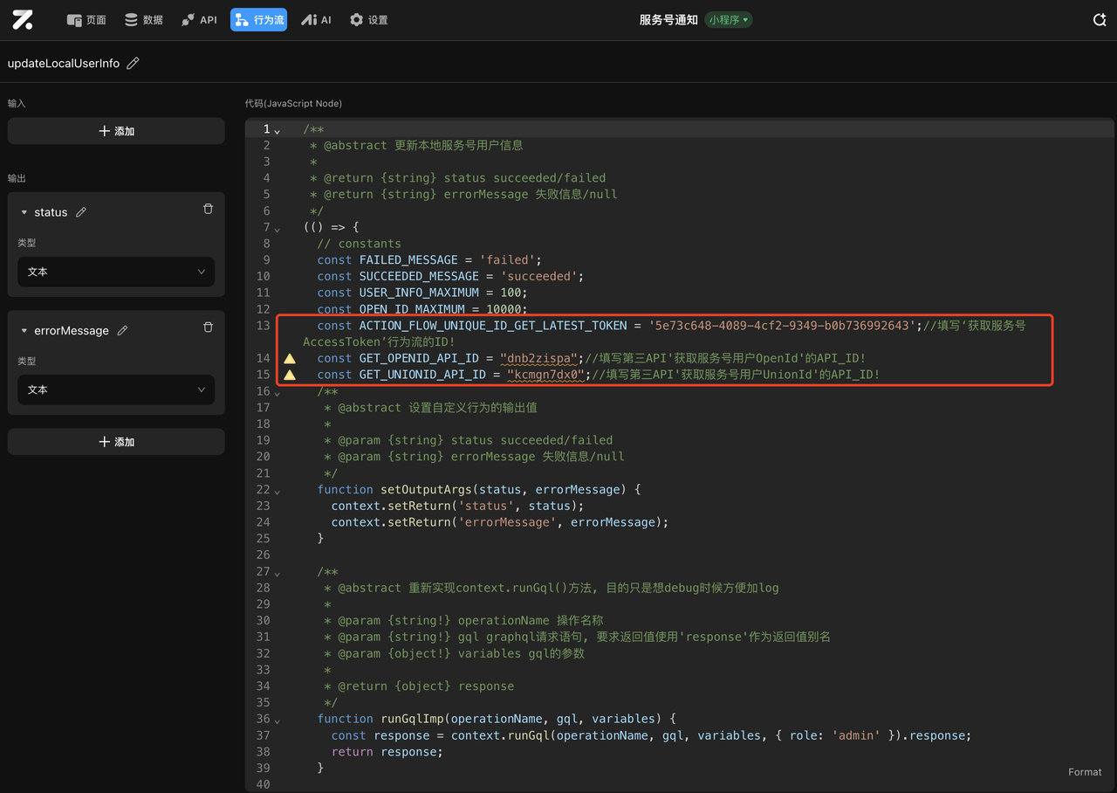
Task: Add a new input with 添加 button
Action: 116,131
